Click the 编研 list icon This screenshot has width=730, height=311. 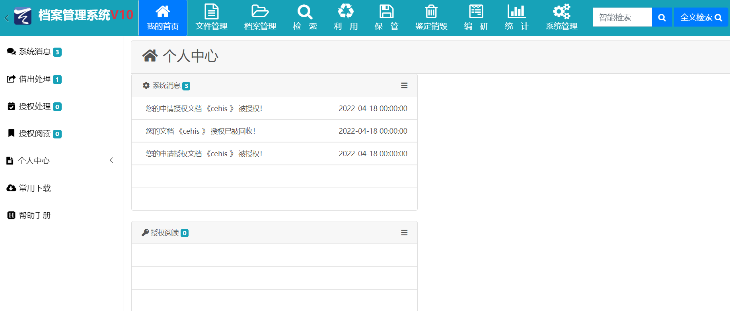(x=476, y=12)
